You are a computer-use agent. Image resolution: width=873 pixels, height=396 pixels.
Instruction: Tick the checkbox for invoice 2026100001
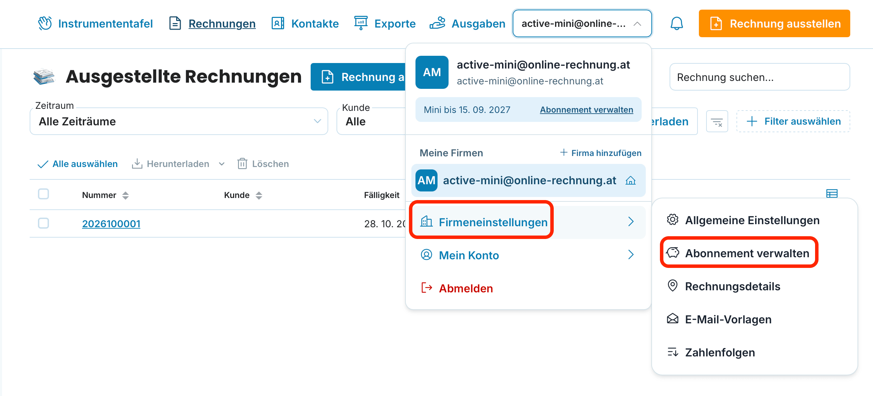point(43,223)
